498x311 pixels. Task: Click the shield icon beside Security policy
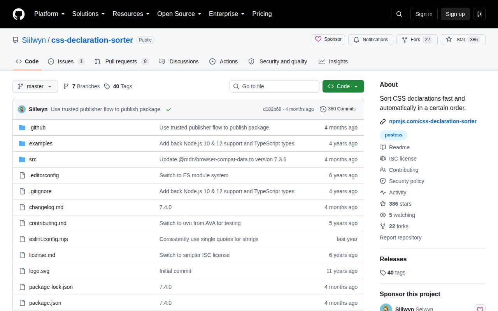(383, 181)
